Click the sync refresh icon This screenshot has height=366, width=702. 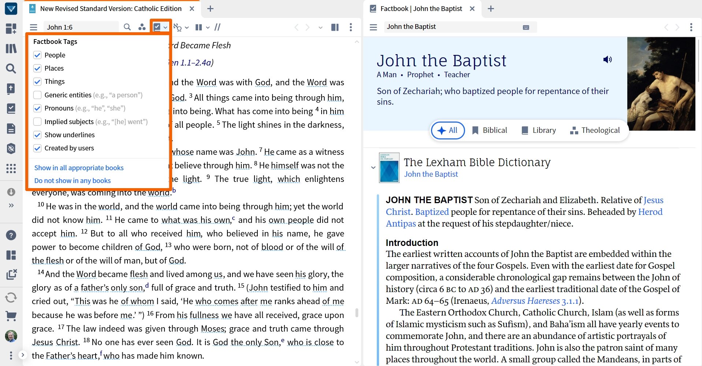point(11,297)
